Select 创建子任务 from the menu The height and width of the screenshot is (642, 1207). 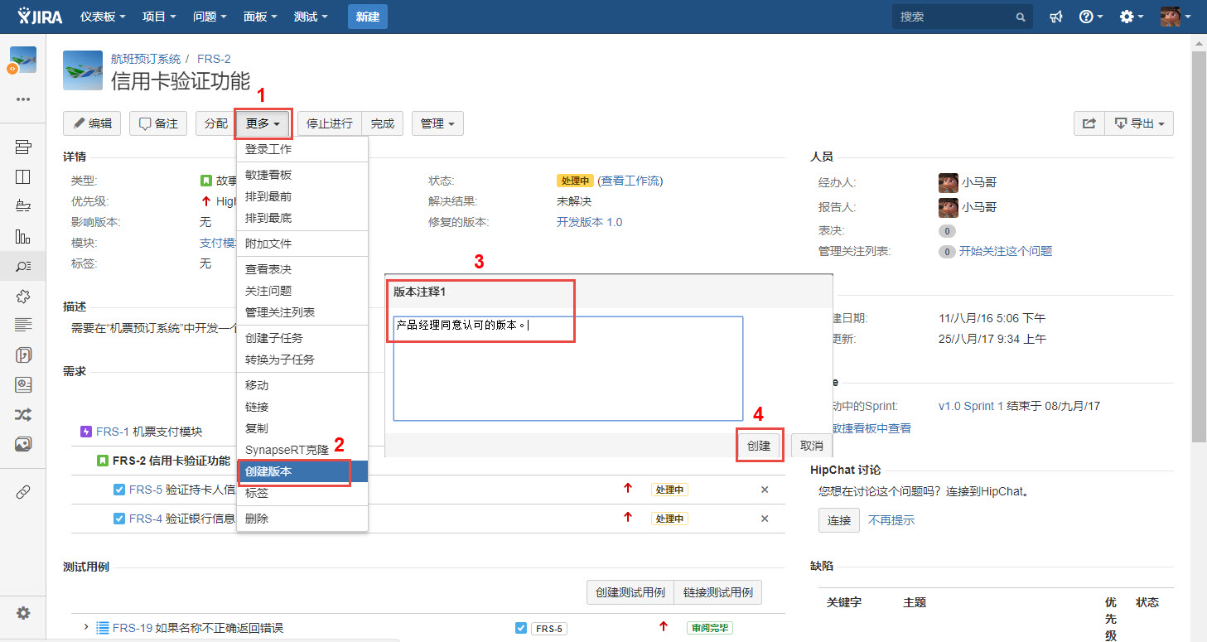coord(302,338)
